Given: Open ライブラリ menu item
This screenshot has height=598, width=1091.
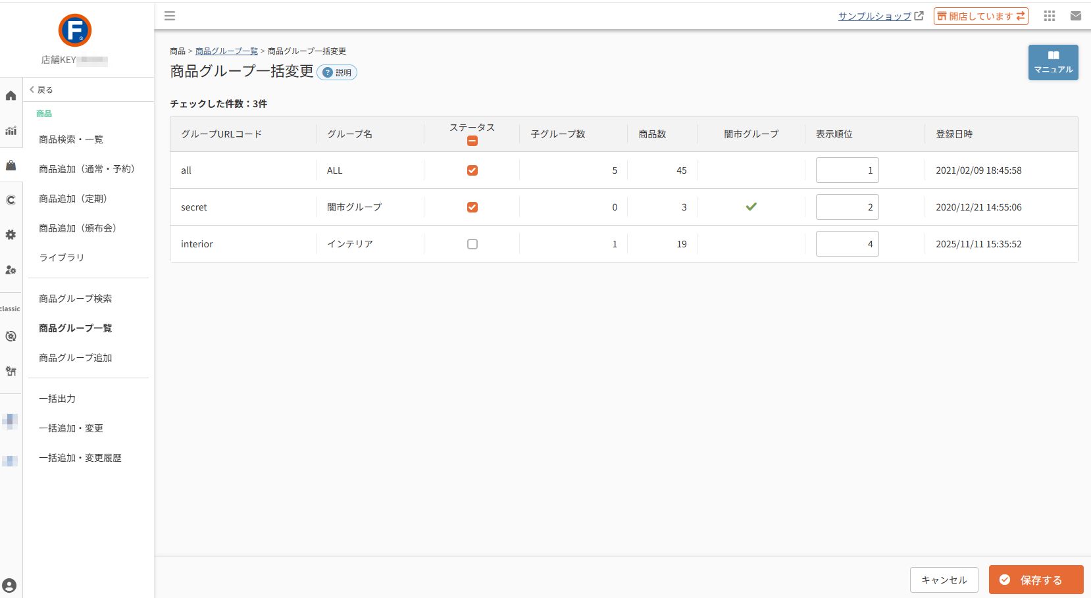Looking at the screenshot, I should 62,258.
